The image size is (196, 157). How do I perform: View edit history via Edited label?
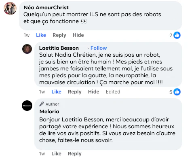pyautogui.click(x=113, y=92)
